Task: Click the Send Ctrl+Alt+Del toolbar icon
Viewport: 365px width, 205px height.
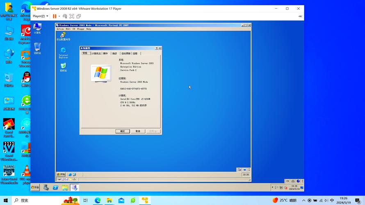Action: (x=65, y=16)
